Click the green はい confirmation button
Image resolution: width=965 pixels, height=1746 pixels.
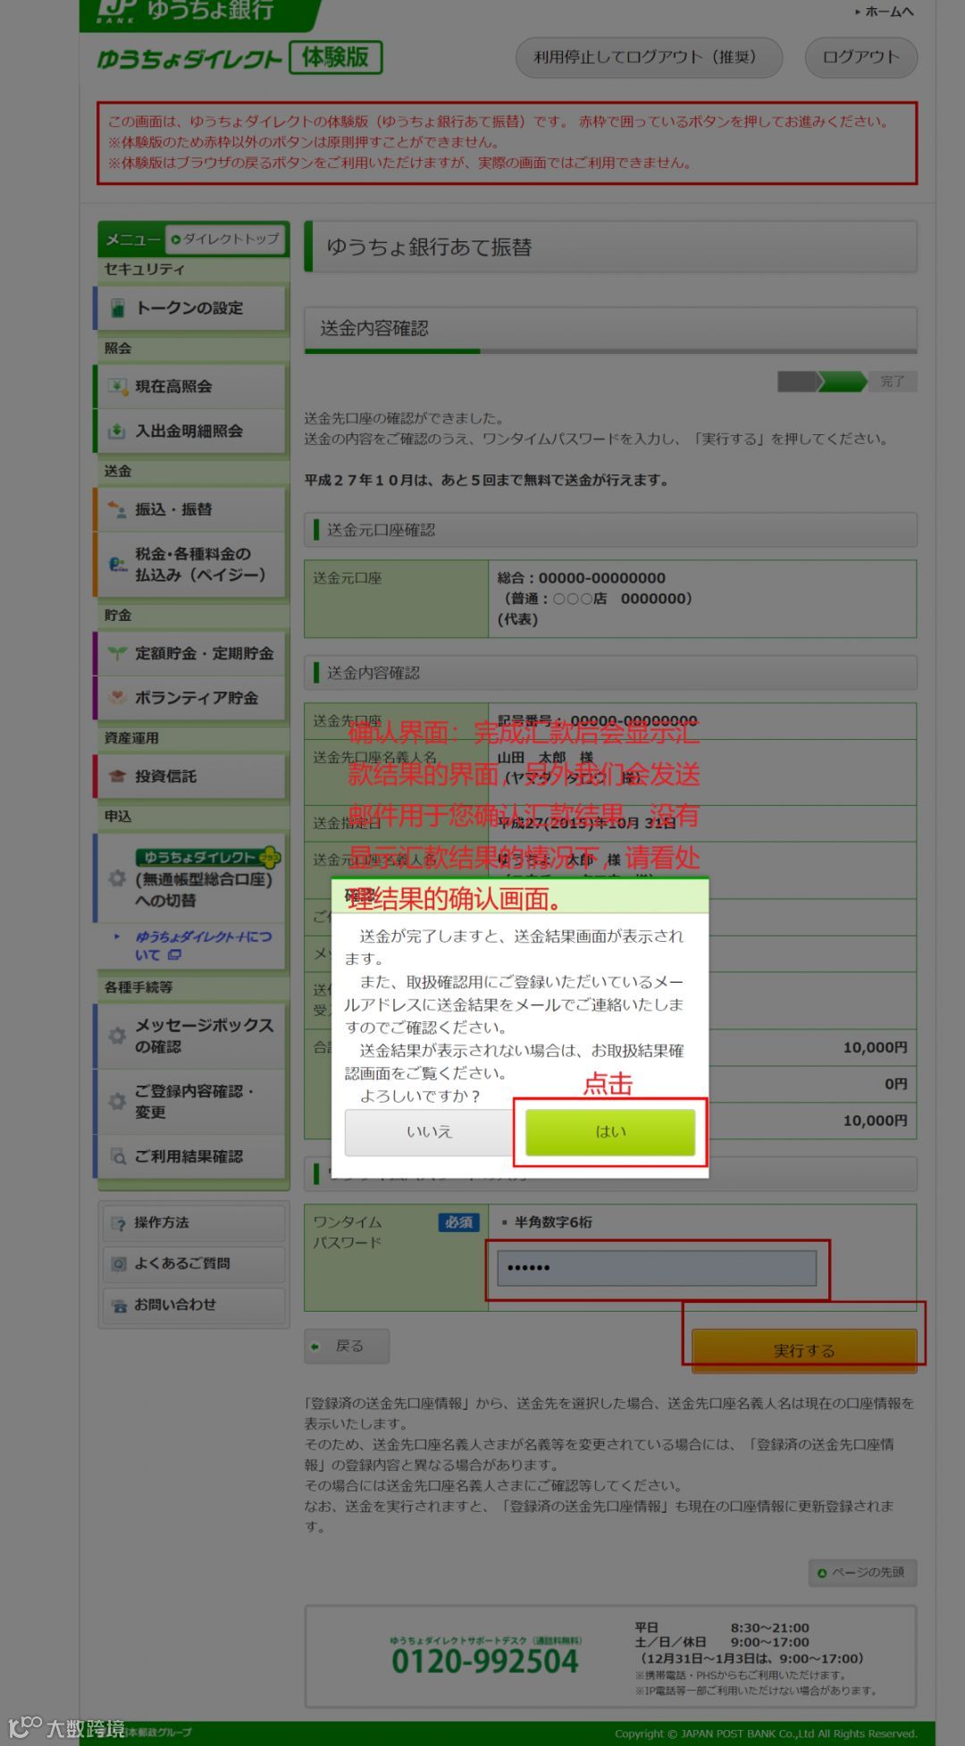(x=610, y=1131)
